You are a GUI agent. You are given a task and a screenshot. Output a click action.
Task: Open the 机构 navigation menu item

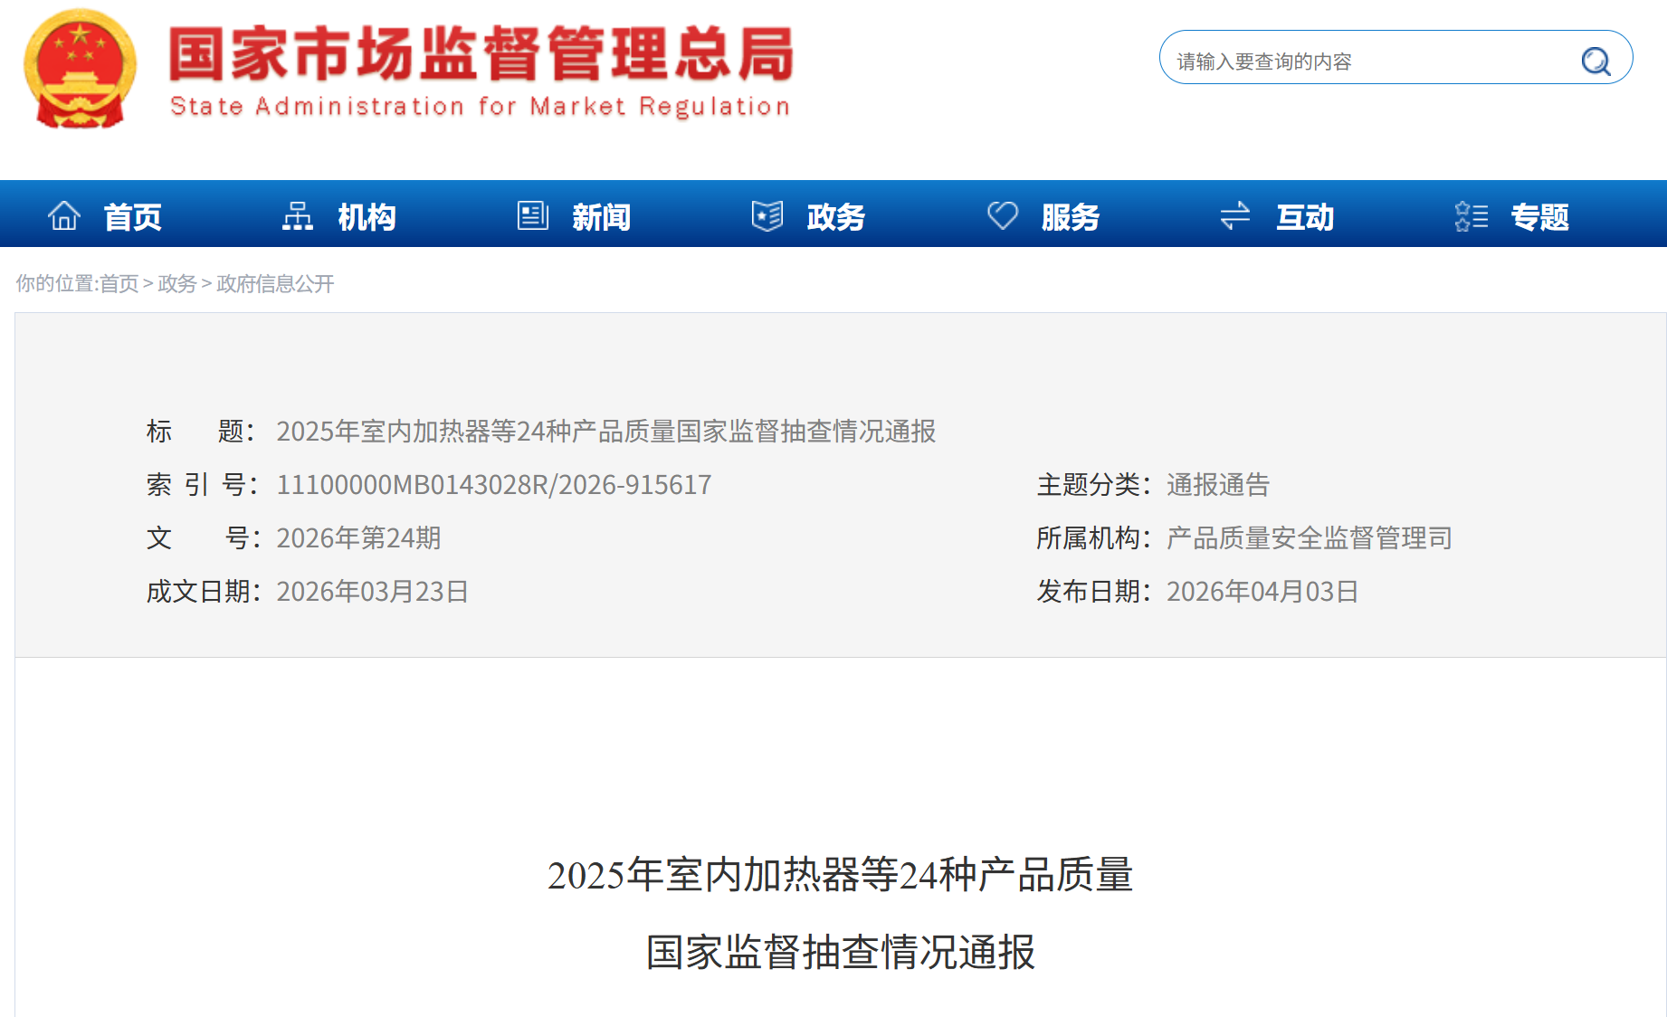367,217
